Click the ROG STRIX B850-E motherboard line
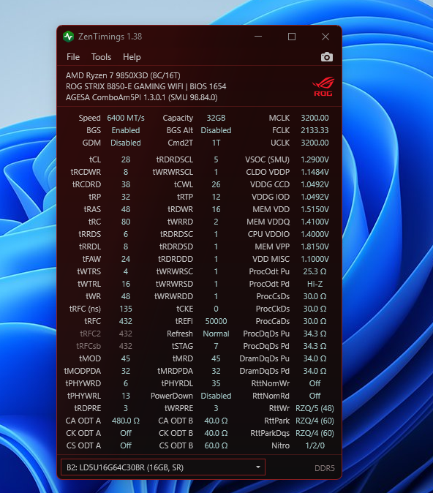 coord(146,86)
